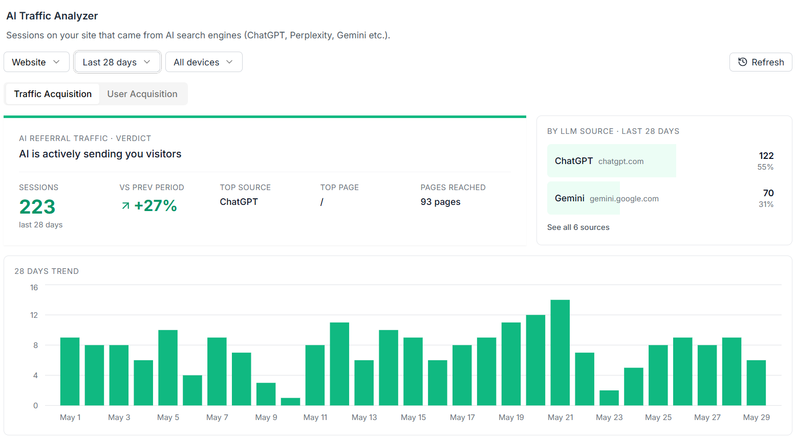Click the May 25 axis label

(658, 417)
